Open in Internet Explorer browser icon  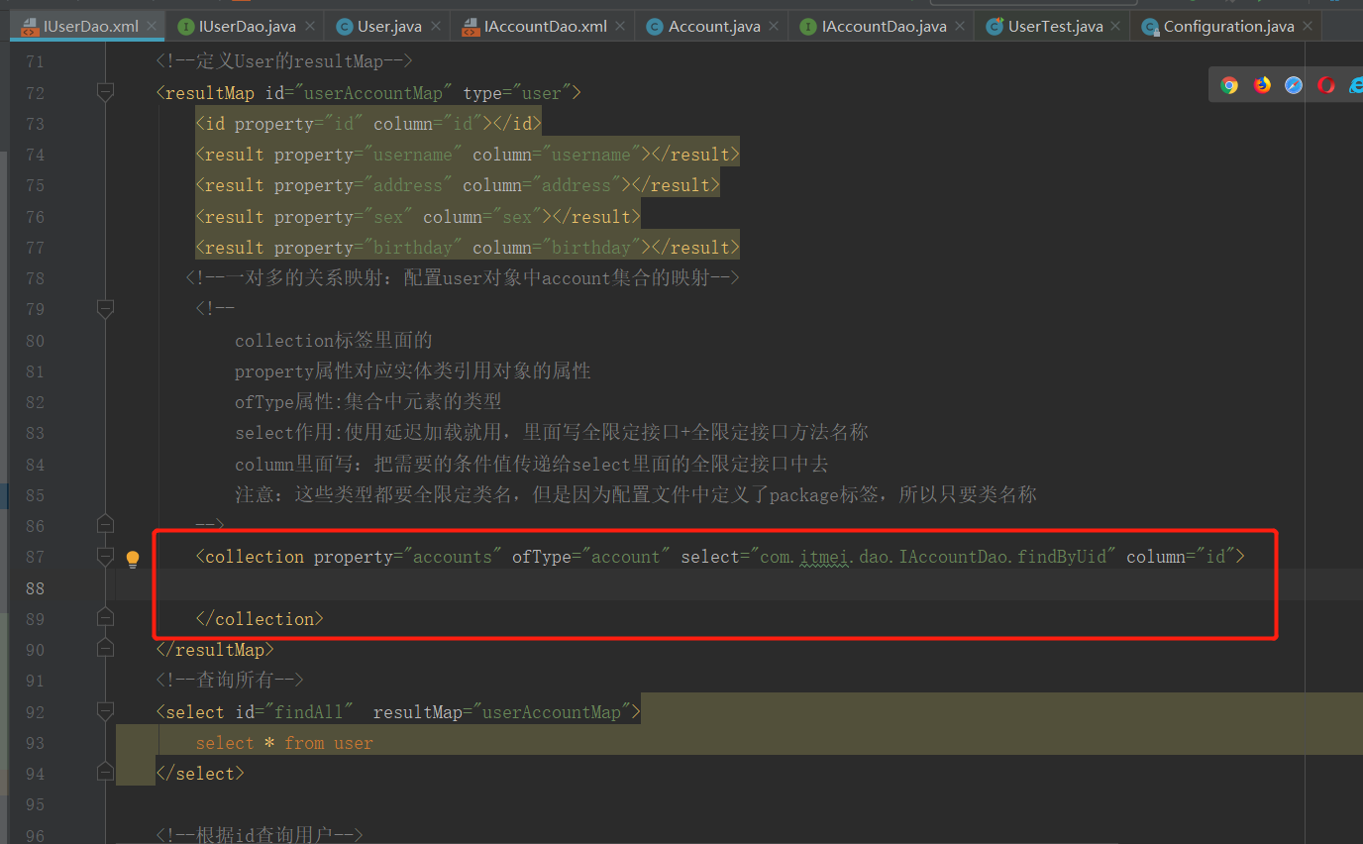[x=1355, y=85]
